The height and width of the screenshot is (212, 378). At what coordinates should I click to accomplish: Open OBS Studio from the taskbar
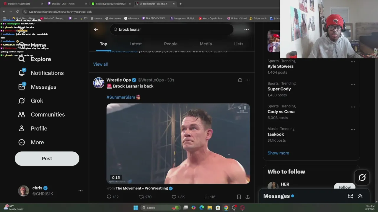pos(234,208)
